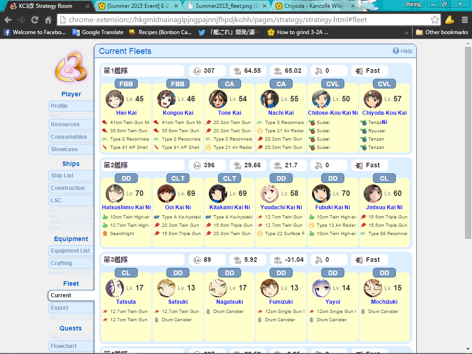Open Consumables in the sidebar
The width and height of the screenshot is (472, 354).
point(71,137)
